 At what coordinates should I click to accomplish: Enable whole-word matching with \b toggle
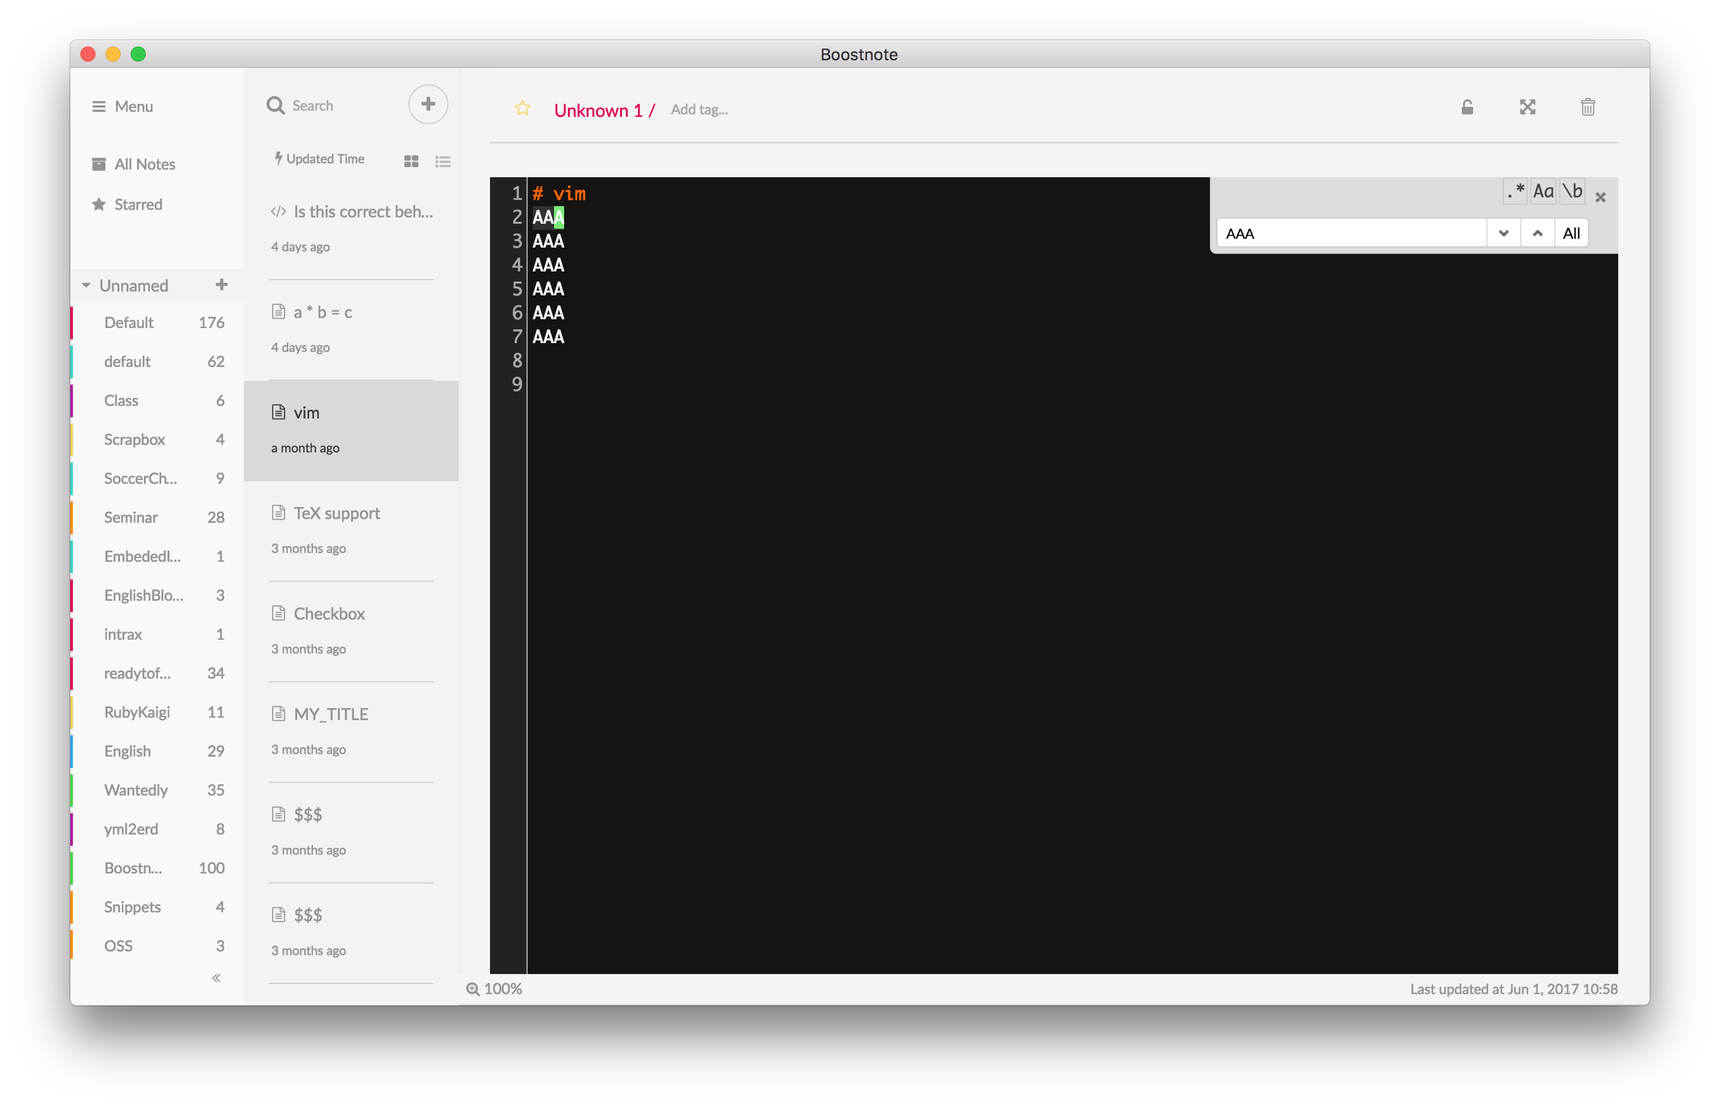pos(1572,191)
